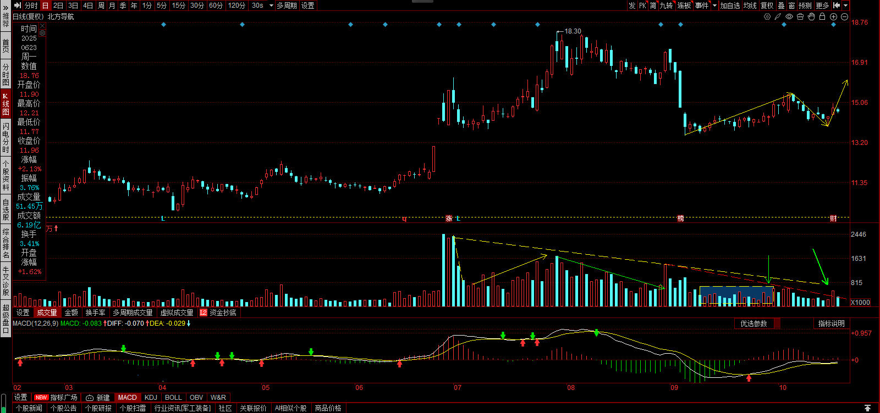This screenshot has width=880, height=413.
Task: Select the 周 weekly period
Action: (x=101, y=5)
